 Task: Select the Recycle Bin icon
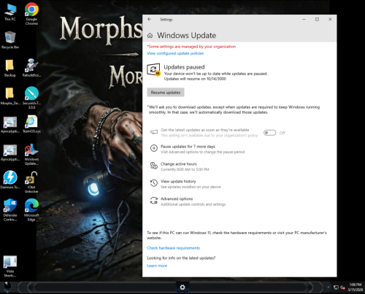(10, 40)
